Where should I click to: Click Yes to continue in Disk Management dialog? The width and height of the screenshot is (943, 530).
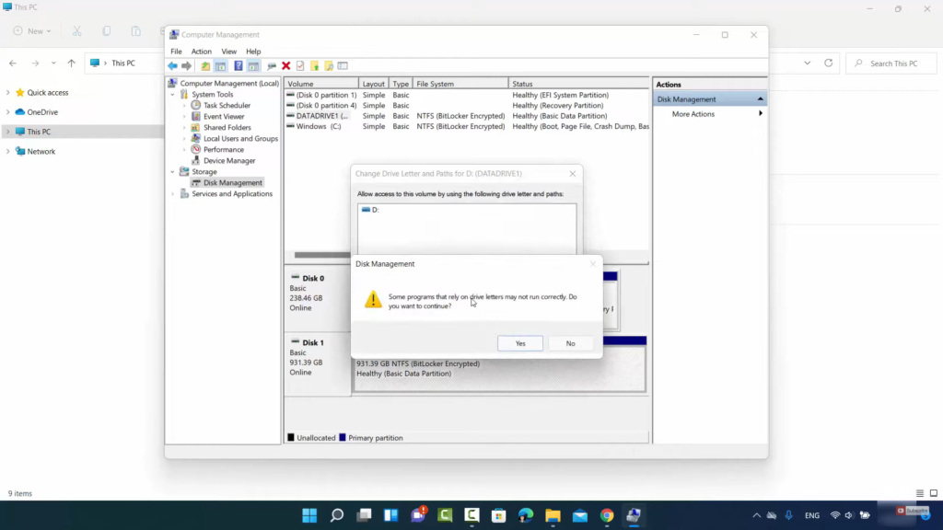click(x=520, y=343)
